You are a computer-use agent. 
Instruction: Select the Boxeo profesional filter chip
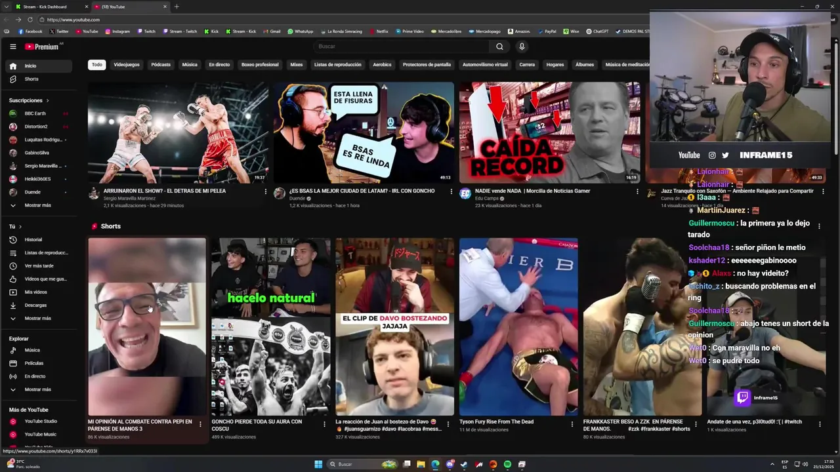point(260,64)
